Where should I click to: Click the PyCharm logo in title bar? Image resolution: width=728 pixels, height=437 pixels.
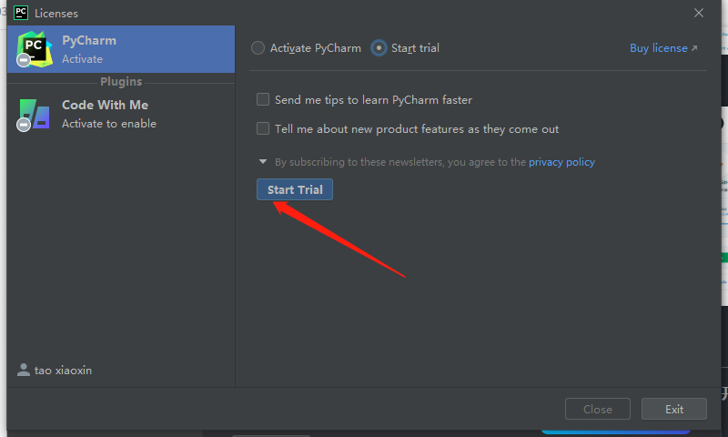point(21,13)
